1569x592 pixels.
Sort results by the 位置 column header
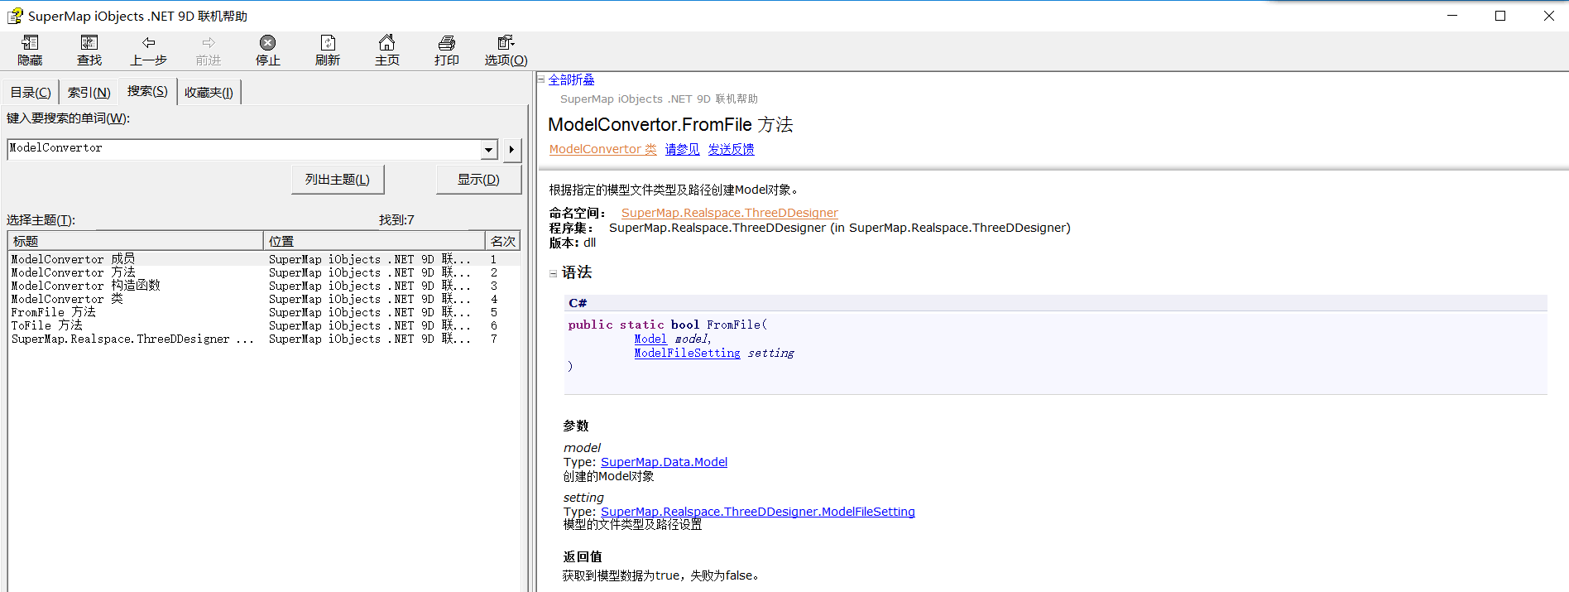pyautogui.click(x=374, y=241)
